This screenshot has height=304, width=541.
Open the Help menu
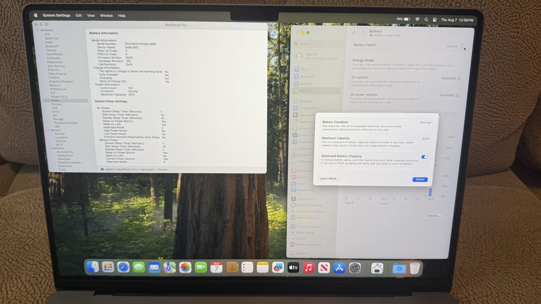click(122, 16)
